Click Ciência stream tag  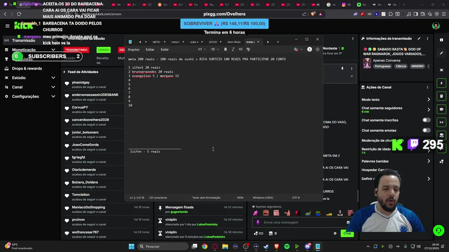401,66
